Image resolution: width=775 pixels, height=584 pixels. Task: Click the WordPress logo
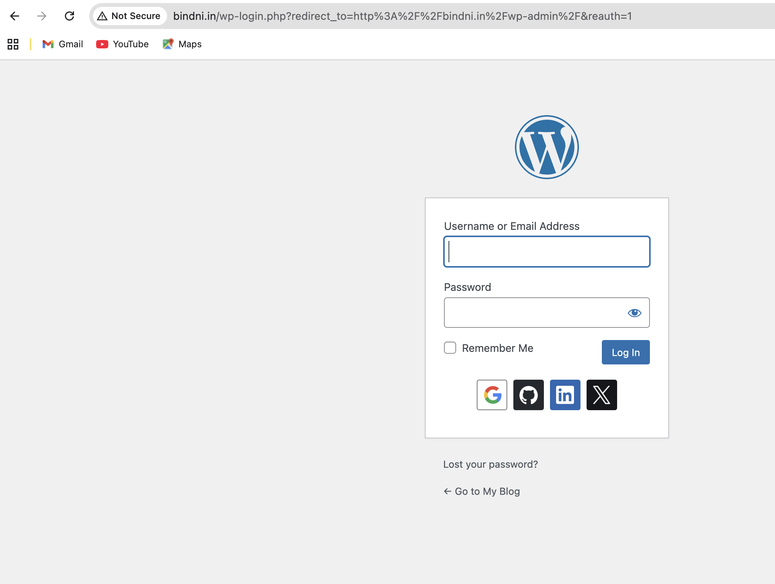[547, 147]
